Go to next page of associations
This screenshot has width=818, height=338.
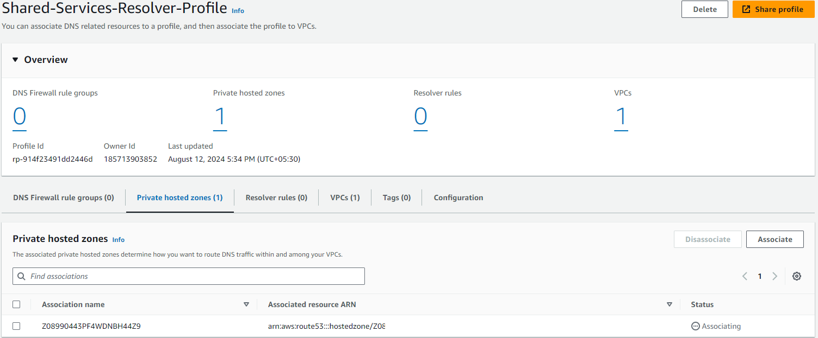tap(775, 276)
